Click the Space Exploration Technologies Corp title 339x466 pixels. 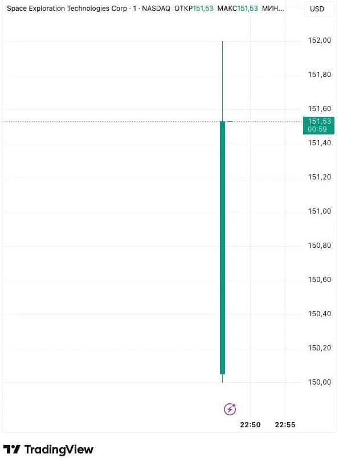[x=67, y=9]
